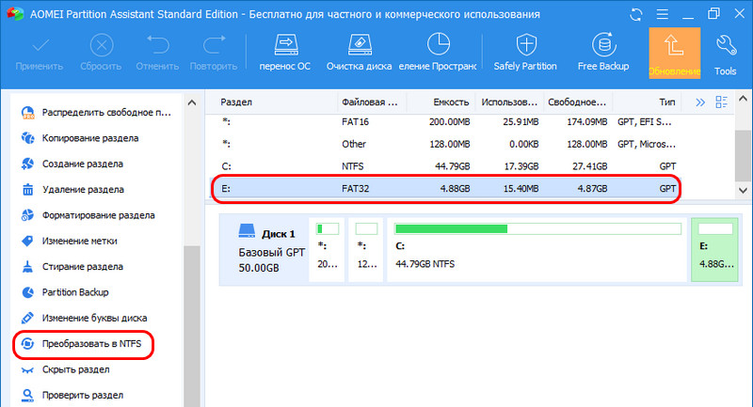Select Удаление раздела trash option
Screen dimensions: 753x407
point(72,189)
